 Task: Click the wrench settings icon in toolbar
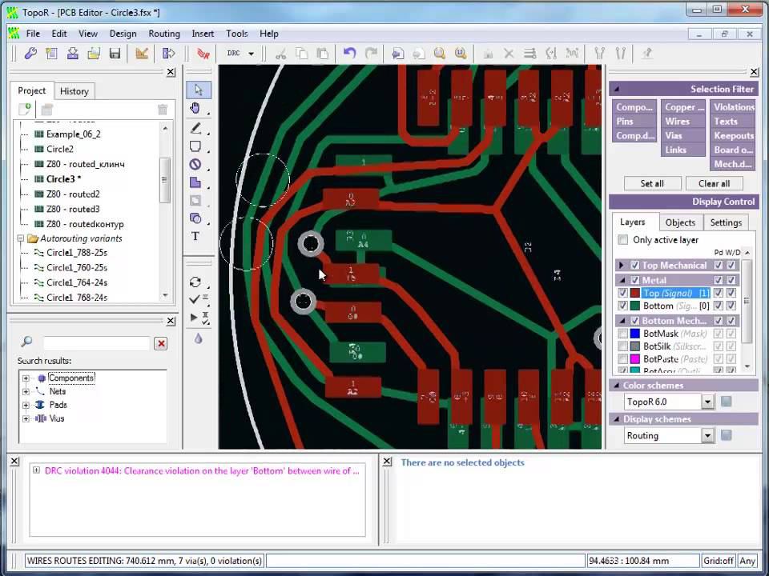tap(30, 54)
